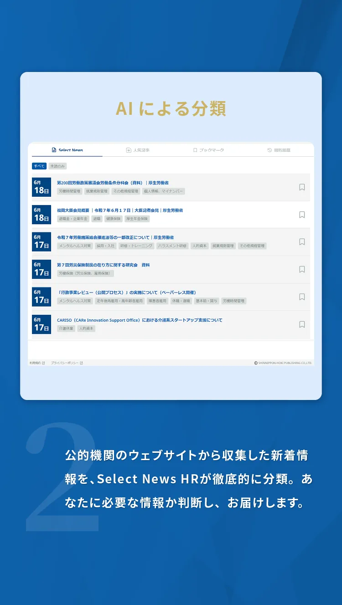Bookmark the 行政事業レビュー article

point(302,297)
